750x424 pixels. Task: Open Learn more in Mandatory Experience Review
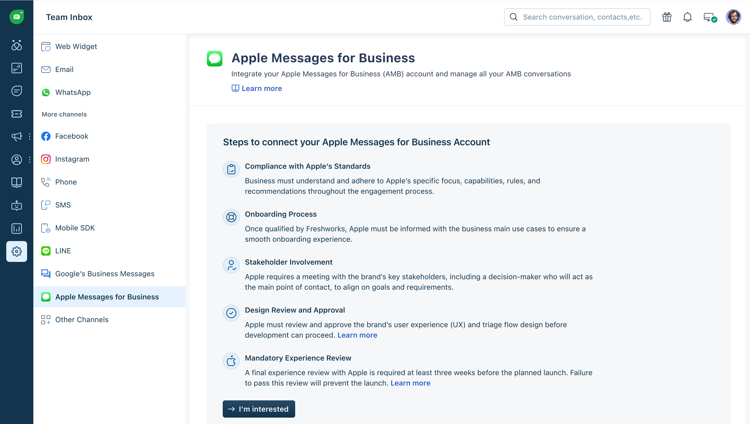tap(410, 383)
